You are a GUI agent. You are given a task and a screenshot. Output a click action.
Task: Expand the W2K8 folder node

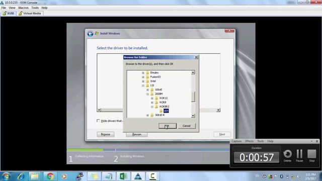coord(152,103)
